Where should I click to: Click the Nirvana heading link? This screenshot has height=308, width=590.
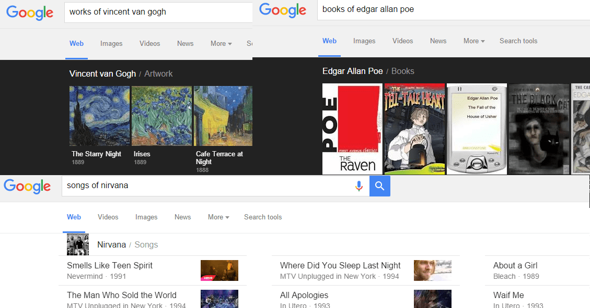(x=111, y=244)
